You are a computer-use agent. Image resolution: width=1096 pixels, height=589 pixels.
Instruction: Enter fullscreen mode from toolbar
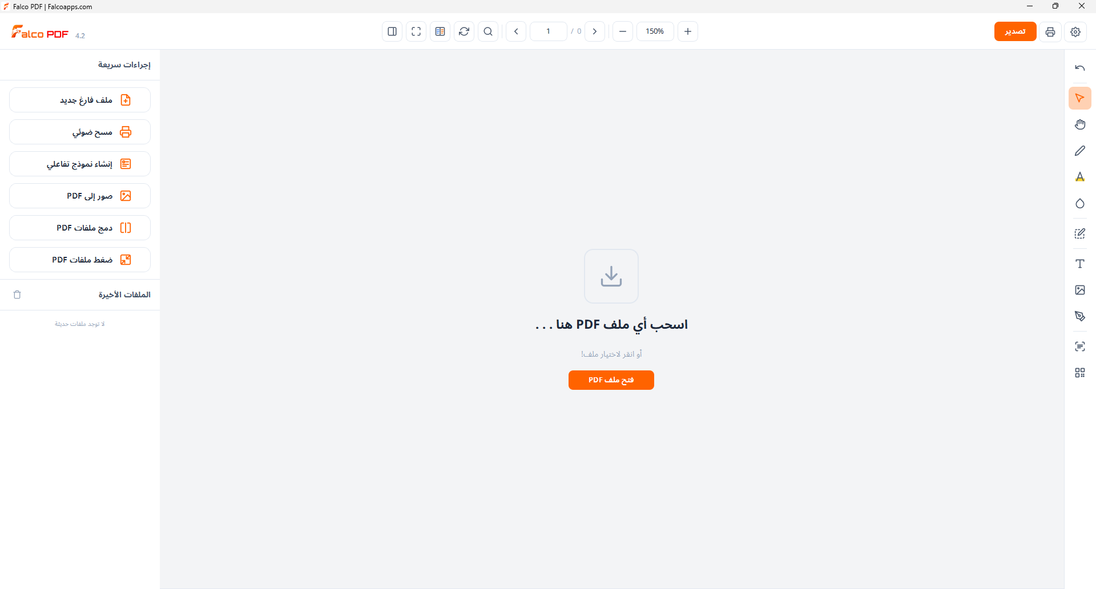[x=416, y=31]
